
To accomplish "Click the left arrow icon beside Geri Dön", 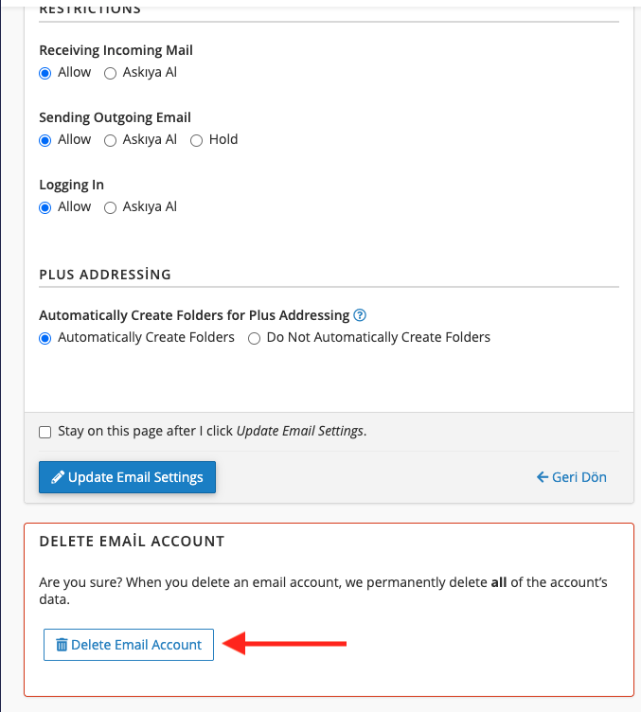I will (542, 477).
